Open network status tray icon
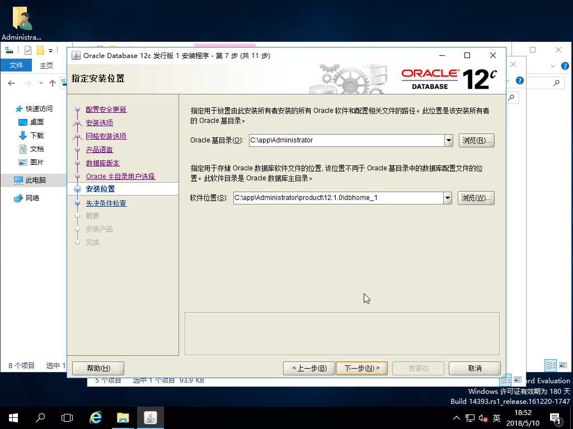Image resolution: width=573 pixels, height=429 pixels. (470, 418)
